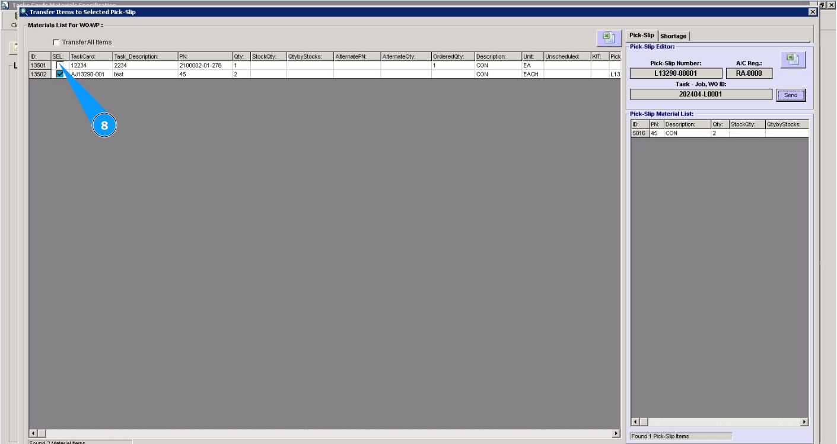The width and height of the screenshot is (837, 444).
Task: Close the Transfer Items to Selected Pick-Slip dialog
Action: [813, 12]
